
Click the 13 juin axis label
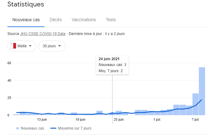42,119
